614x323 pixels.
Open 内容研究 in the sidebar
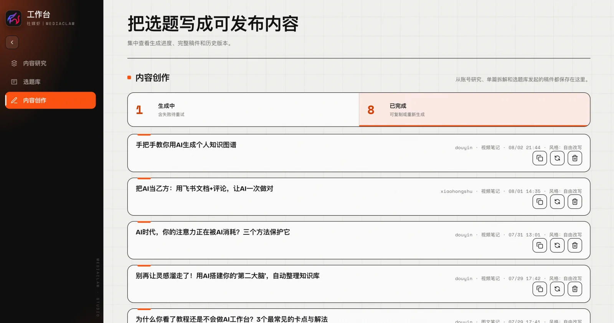click(x=50, y=63)
